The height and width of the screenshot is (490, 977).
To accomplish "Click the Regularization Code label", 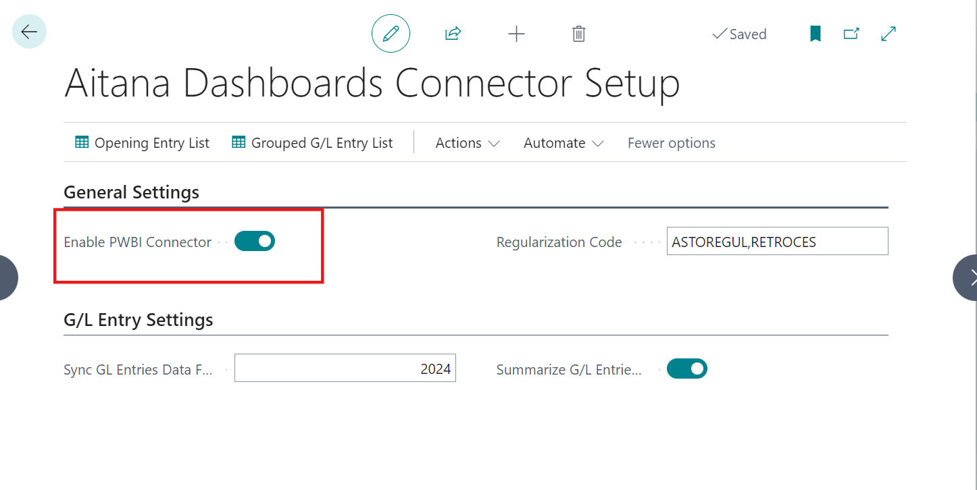I will pyautogui.click(x=559, y=242).
